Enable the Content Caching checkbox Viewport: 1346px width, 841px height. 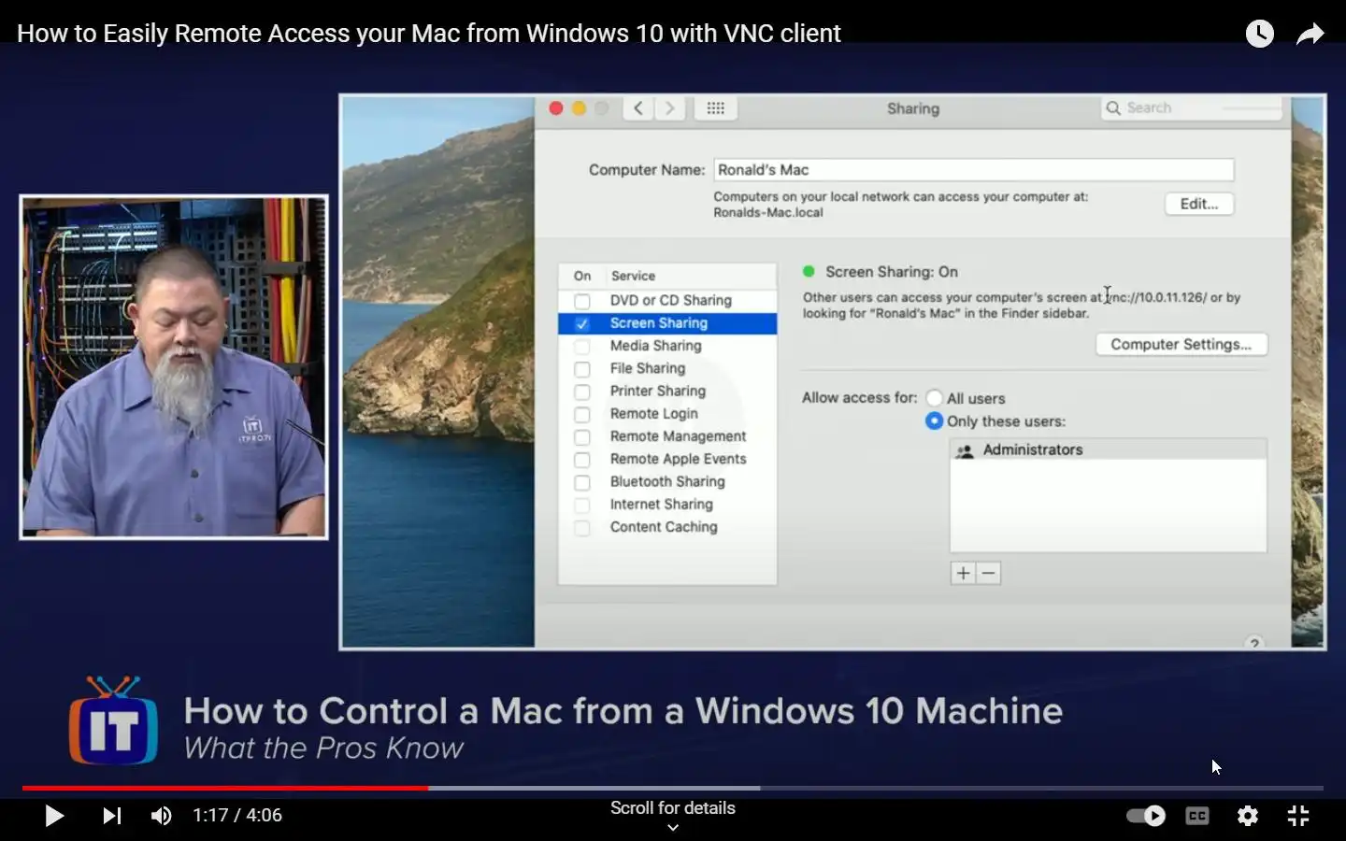click(582, 527)
